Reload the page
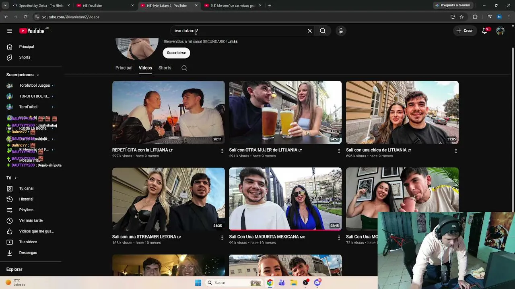The image size is (515, 289). 25,17
